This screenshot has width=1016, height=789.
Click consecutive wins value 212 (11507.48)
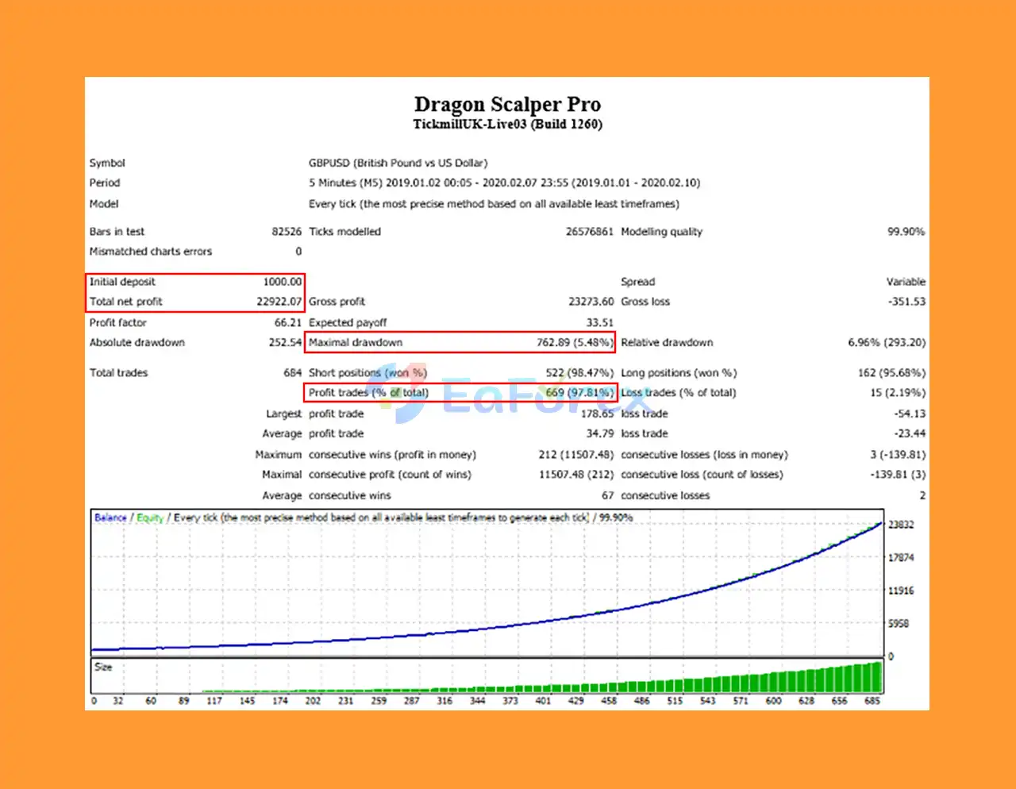pos(576,455)
